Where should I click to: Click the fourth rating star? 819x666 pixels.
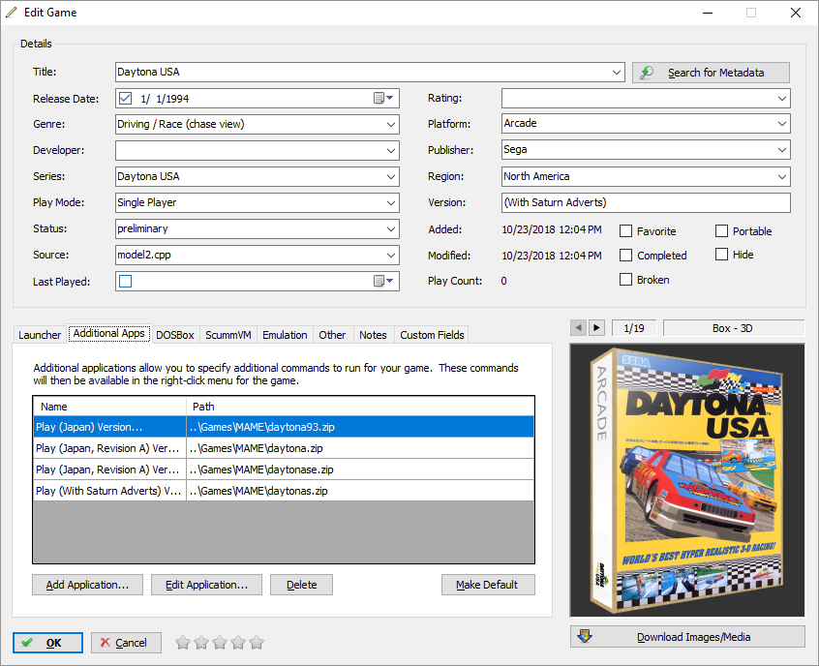pos(237,642)
